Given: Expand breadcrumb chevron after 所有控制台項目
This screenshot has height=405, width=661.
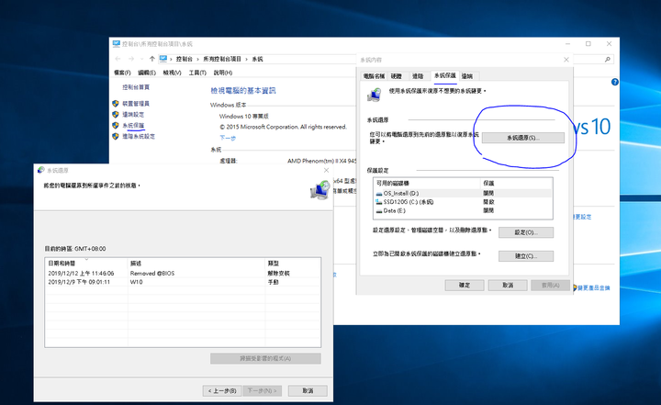Looking at the screenshot, I should tap(247, 59).
